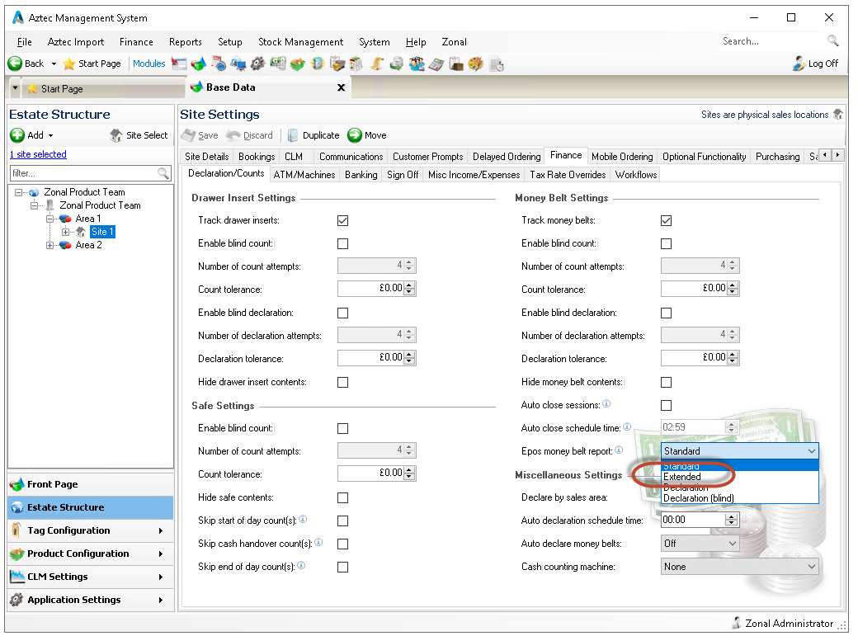Click the Move button
Viewport: 858px width, 636px height.
click(367, 135)
